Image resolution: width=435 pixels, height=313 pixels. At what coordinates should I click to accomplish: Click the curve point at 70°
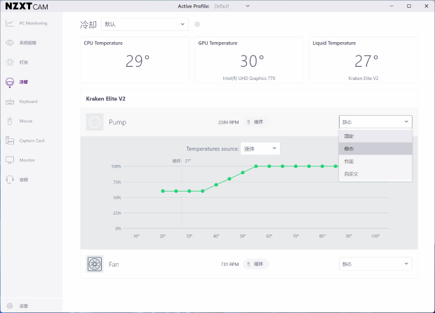coord(296,166)
